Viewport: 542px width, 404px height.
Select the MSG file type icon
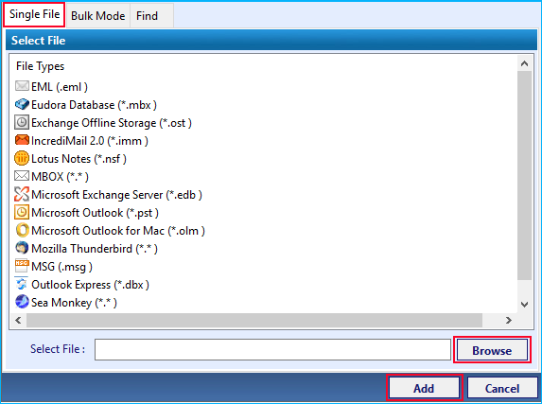click(x=22, y=266)
